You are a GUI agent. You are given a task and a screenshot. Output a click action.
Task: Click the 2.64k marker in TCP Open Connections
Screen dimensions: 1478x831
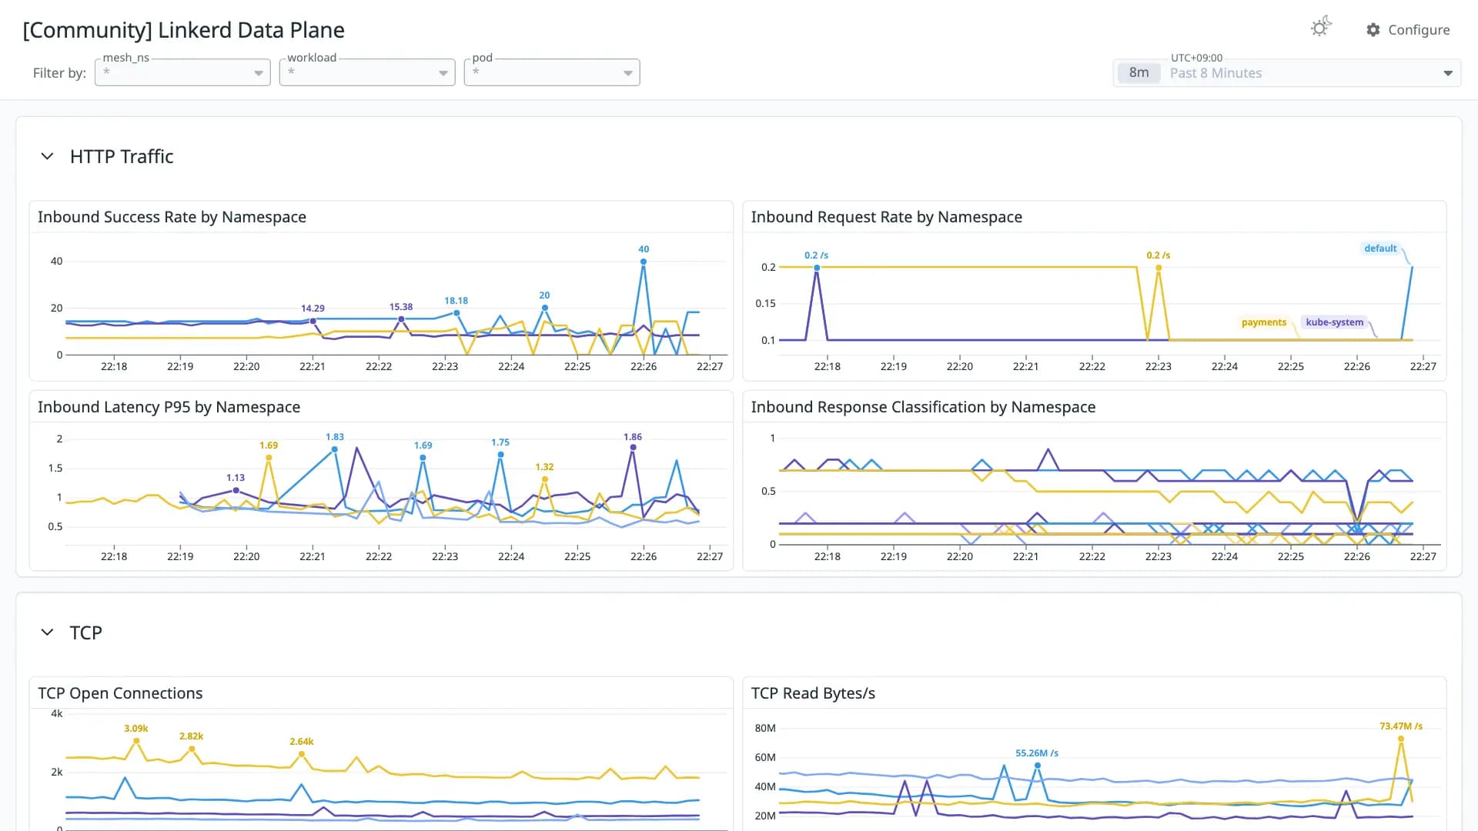(x=302, y=754)
